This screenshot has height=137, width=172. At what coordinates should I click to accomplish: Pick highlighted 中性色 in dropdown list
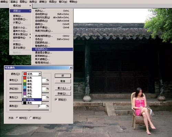32,100
